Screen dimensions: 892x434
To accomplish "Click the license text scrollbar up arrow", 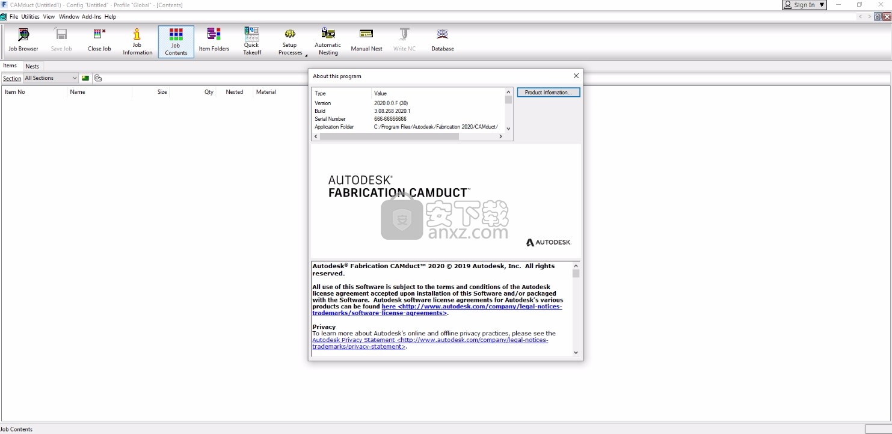I will (576, 265).
